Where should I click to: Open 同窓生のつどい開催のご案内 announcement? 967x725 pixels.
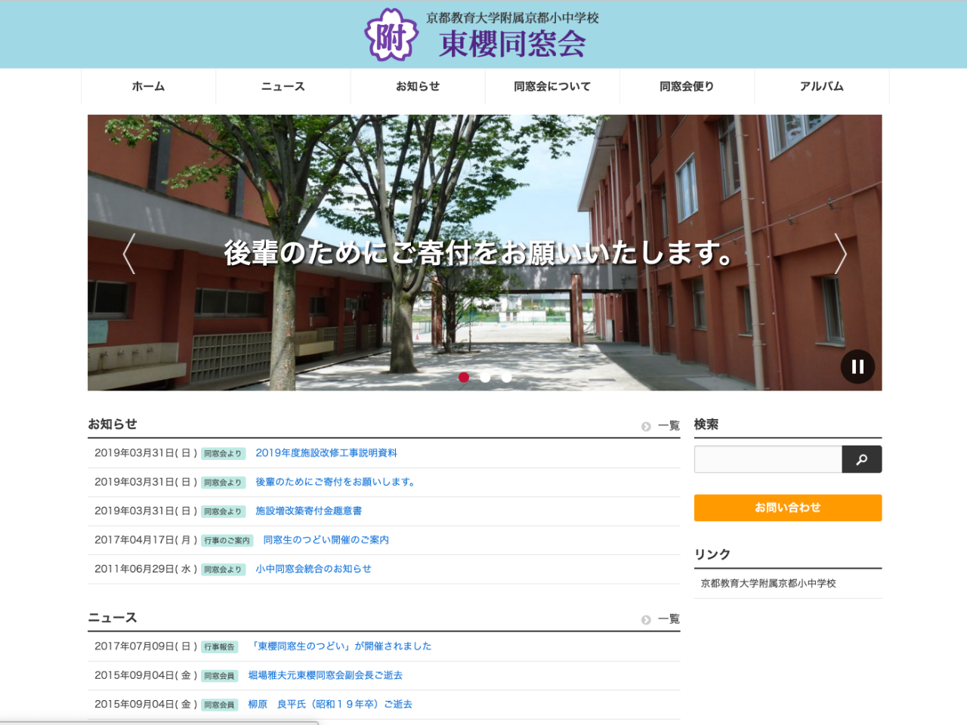326,540
